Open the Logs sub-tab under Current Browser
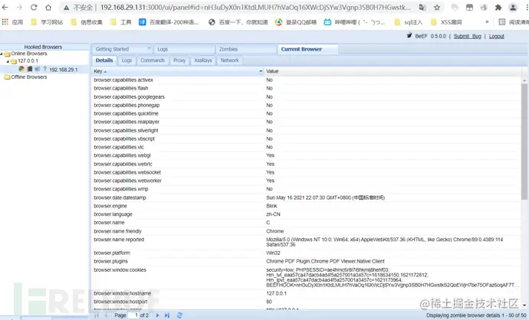The height and width of the screenshot is (320, 529). (x=127, y=60)
